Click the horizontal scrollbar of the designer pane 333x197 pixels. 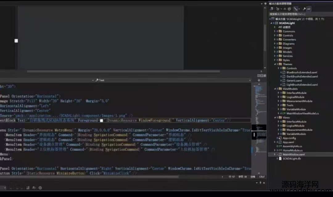tap(123, 71)
